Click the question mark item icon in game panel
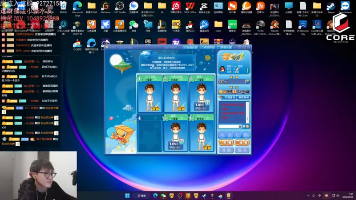The width and height of the screenshot is (356, 200). coord(234,92)
